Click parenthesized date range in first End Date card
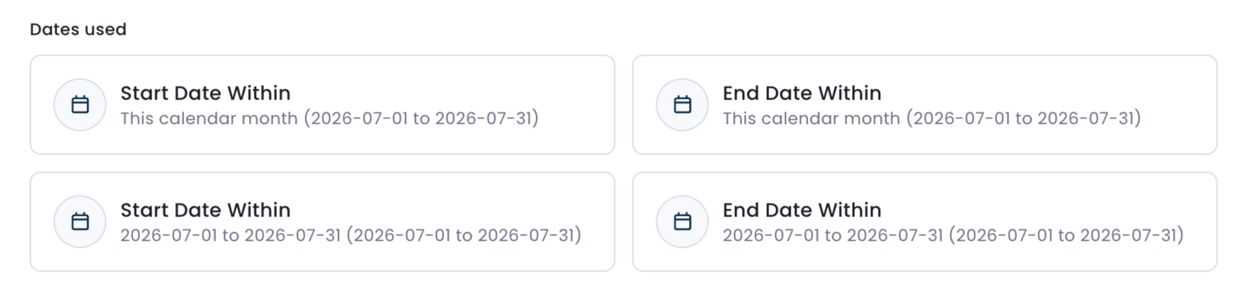This screenshot has width=1239, height=291. [x=1024, y=118]
